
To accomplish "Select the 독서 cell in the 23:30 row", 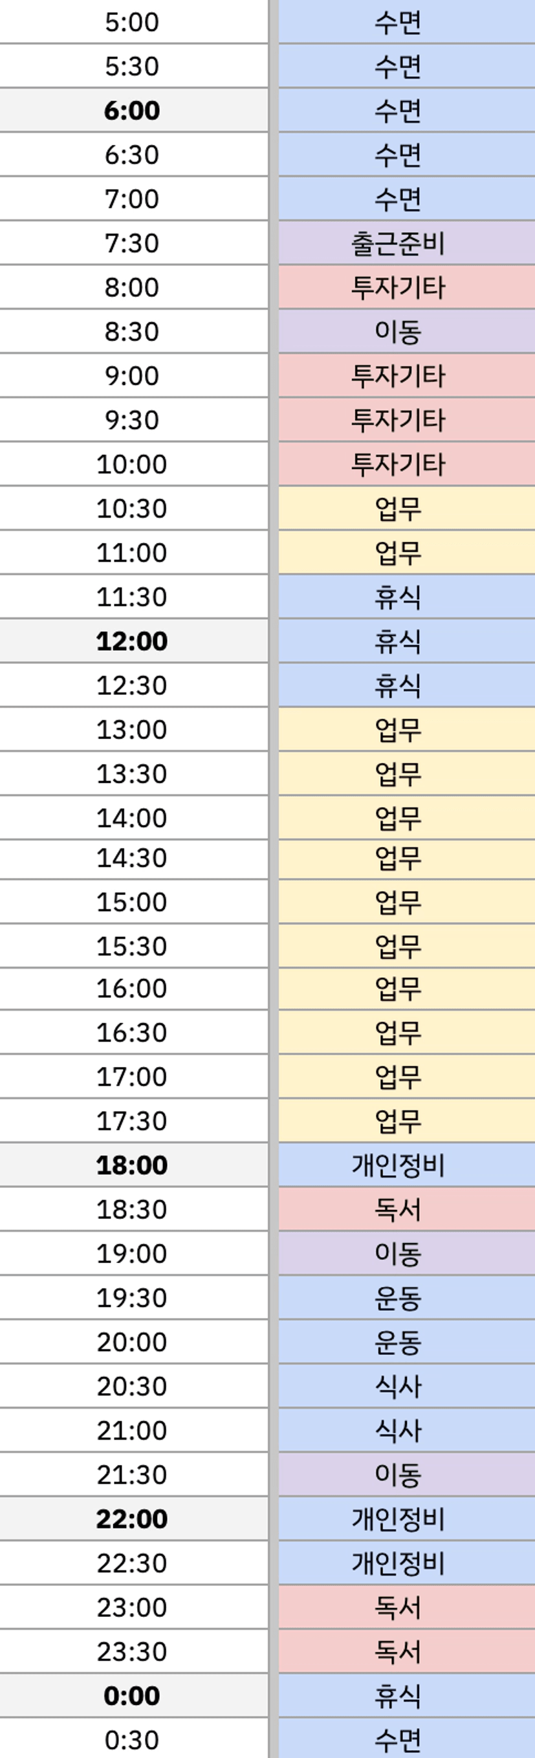I will click(x=398, y=1651).
